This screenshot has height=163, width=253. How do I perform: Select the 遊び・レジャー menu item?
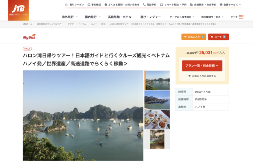[150, 17]
